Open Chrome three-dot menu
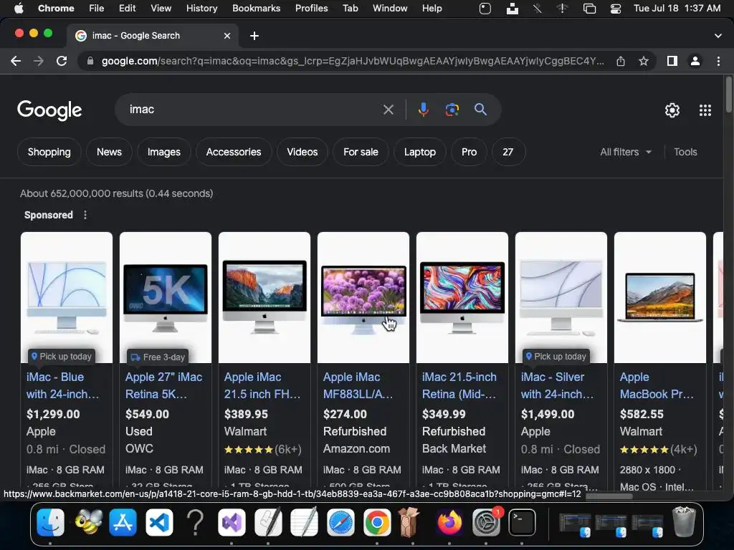This screenshot has width=734, height=550. (x=718, y=61)
